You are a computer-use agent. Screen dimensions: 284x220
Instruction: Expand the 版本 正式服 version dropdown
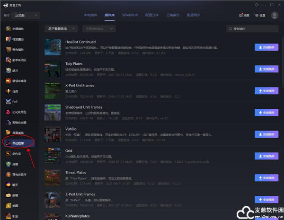point(26,15)
